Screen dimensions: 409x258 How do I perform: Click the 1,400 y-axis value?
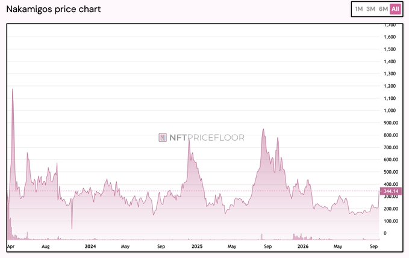390,61
